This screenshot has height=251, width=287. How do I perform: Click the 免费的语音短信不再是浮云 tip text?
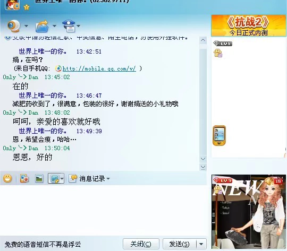click(43, 245)
